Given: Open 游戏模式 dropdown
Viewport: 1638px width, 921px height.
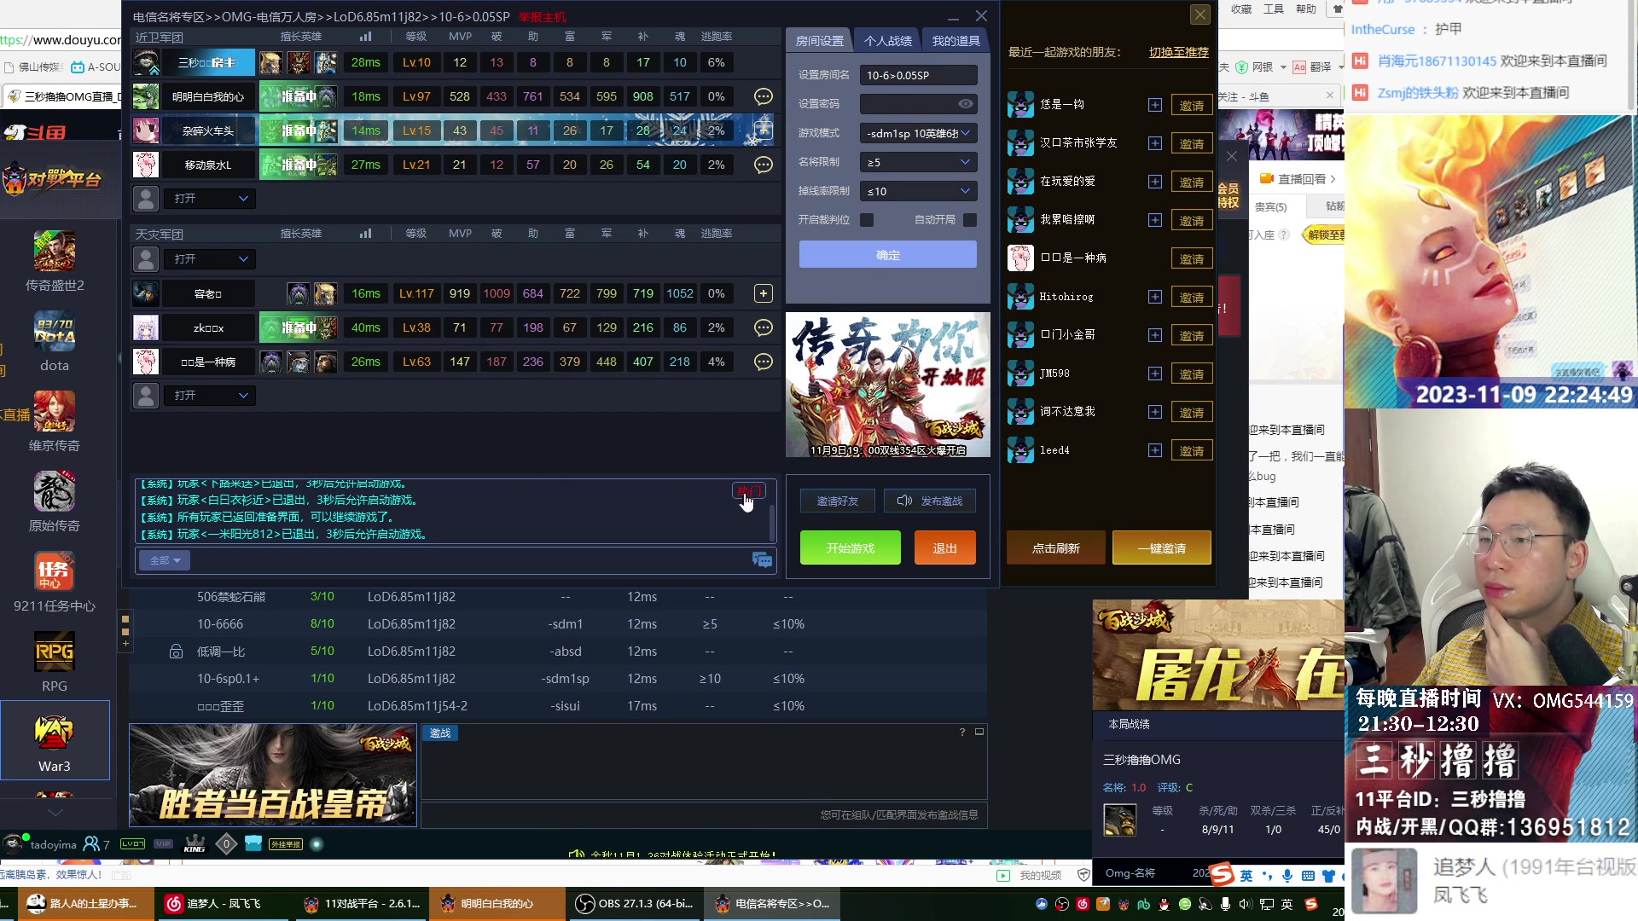Looking at the screenshot, I should [918, 134].
